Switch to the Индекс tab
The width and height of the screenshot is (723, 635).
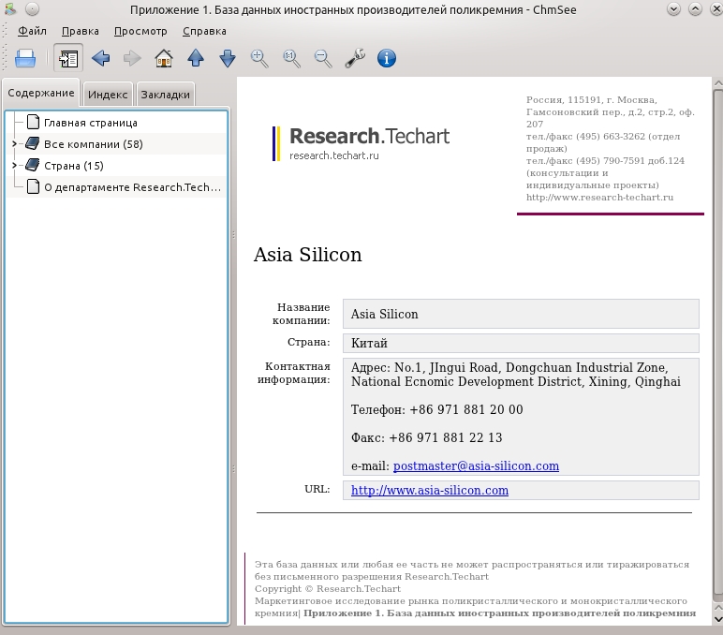click(108, 95)
